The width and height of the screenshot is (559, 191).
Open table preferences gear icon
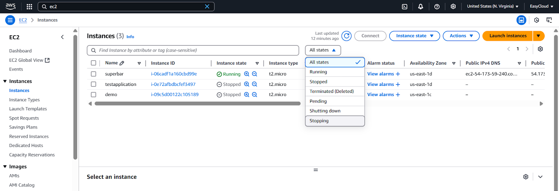540,49
